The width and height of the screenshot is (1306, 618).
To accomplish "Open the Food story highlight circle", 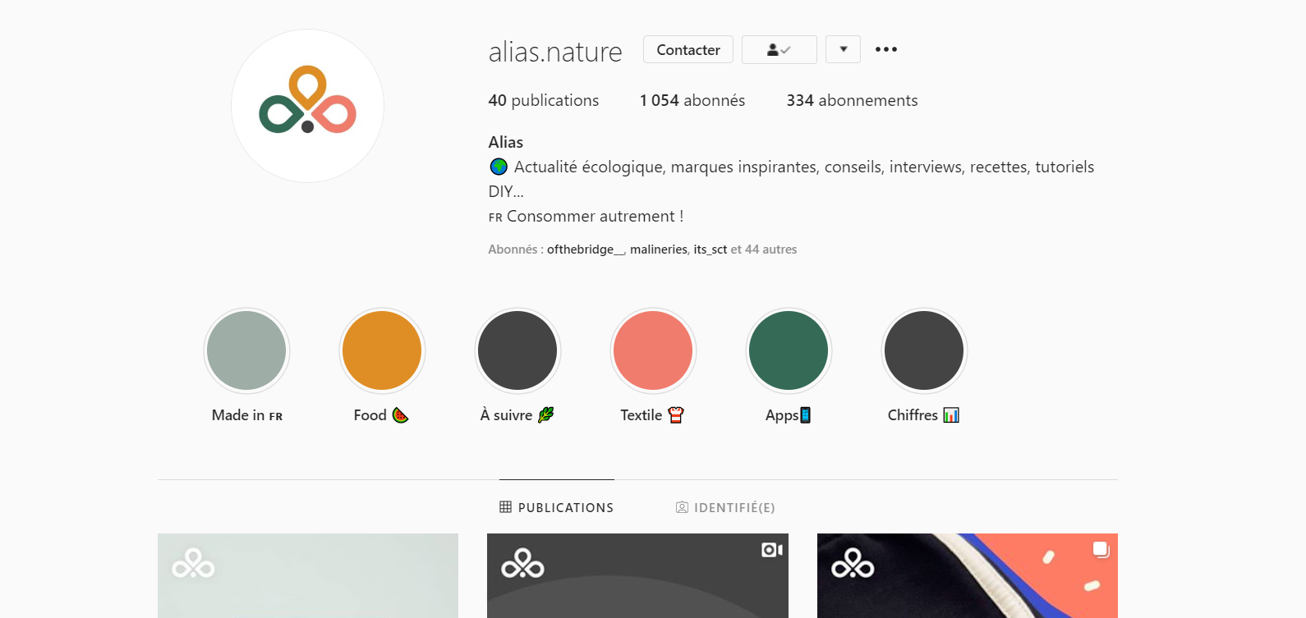I will [x=382, y=350].
